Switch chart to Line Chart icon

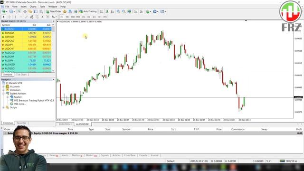[x=112, y=11]
